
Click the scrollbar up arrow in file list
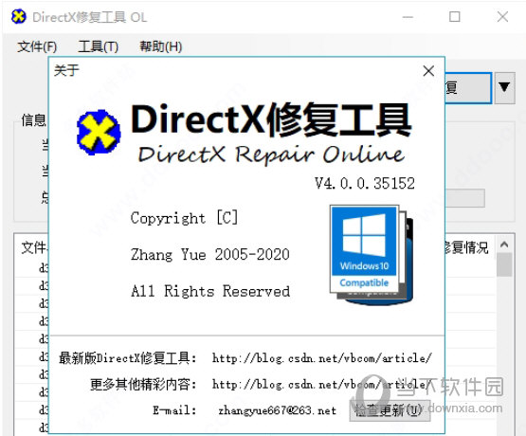tap(504, 245)
